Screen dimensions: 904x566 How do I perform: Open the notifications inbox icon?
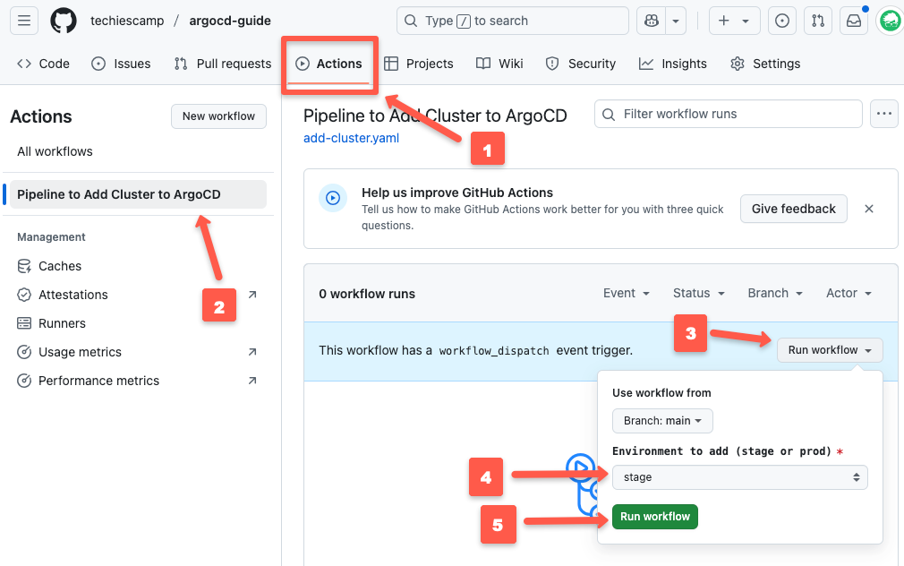click(x=853, y=20)
